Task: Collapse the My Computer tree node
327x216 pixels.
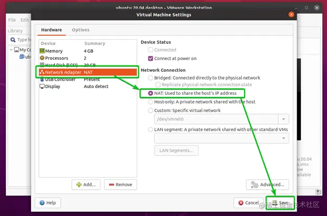Action: point(11,50)
